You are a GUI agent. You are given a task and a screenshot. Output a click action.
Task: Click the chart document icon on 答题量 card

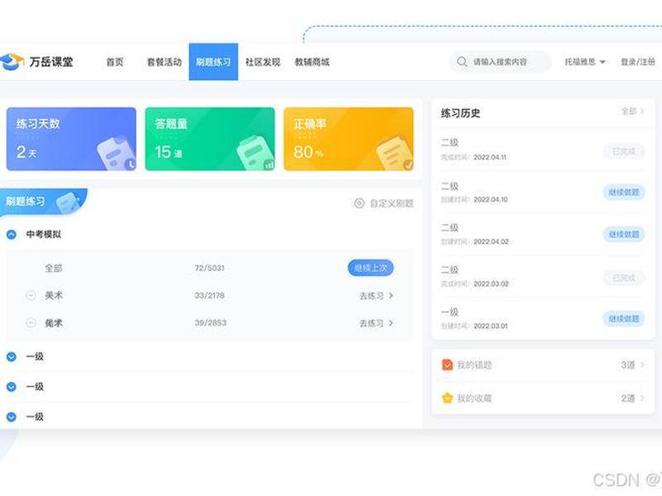(x=255, y=153)
